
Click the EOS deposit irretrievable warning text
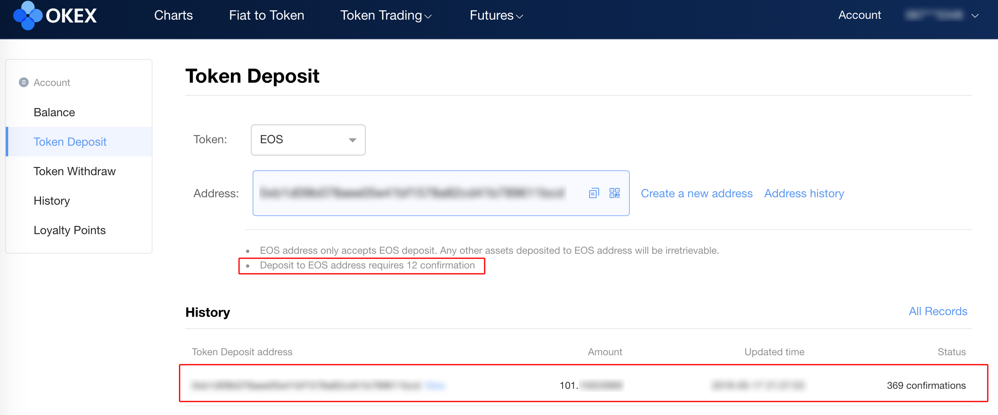(x=490, y=250)
